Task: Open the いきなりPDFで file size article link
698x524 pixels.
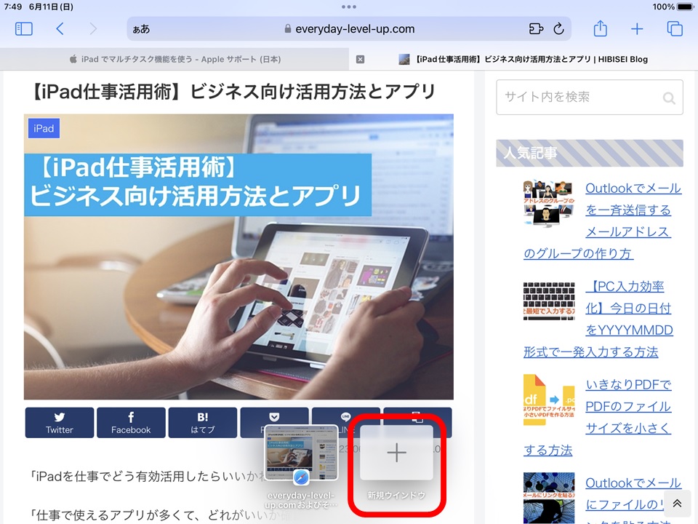Action: 598,417
